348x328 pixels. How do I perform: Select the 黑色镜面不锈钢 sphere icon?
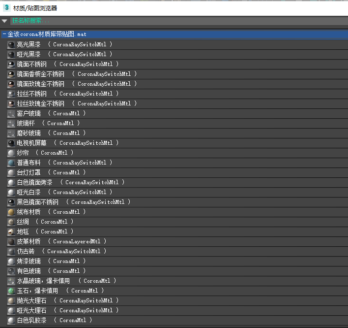(x=11, y=202)
